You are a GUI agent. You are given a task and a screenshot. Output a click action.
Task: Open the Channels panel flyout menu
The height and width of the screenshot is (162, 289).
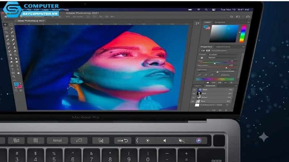click(x=236, y=86)
